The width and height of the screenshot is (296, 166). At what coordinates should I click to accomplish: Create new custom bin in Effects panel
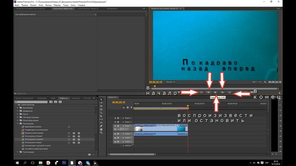[89, 154]
